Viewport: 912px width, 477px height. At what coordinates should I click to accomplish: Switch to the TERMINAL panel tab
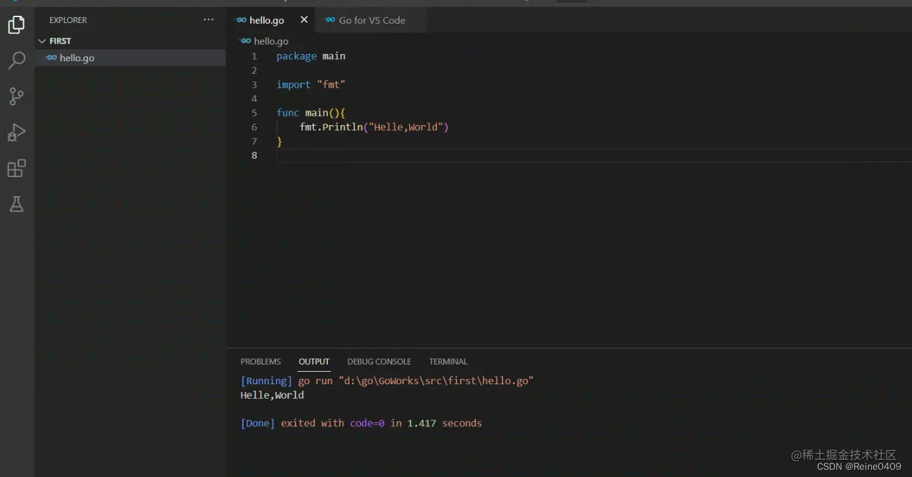(x=448, y=361)
